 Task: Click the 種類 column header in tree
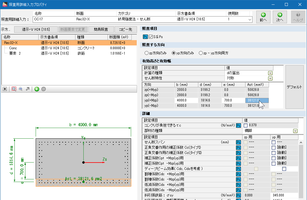pyautogui.click(x=91, y=37)
